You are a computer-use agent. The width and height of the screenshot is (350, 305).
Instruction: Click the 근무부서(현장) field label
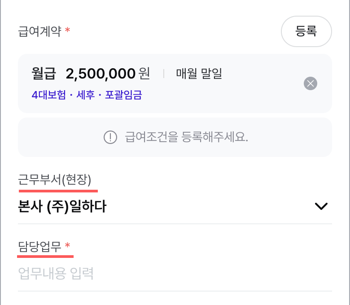[x=55, y=179]
